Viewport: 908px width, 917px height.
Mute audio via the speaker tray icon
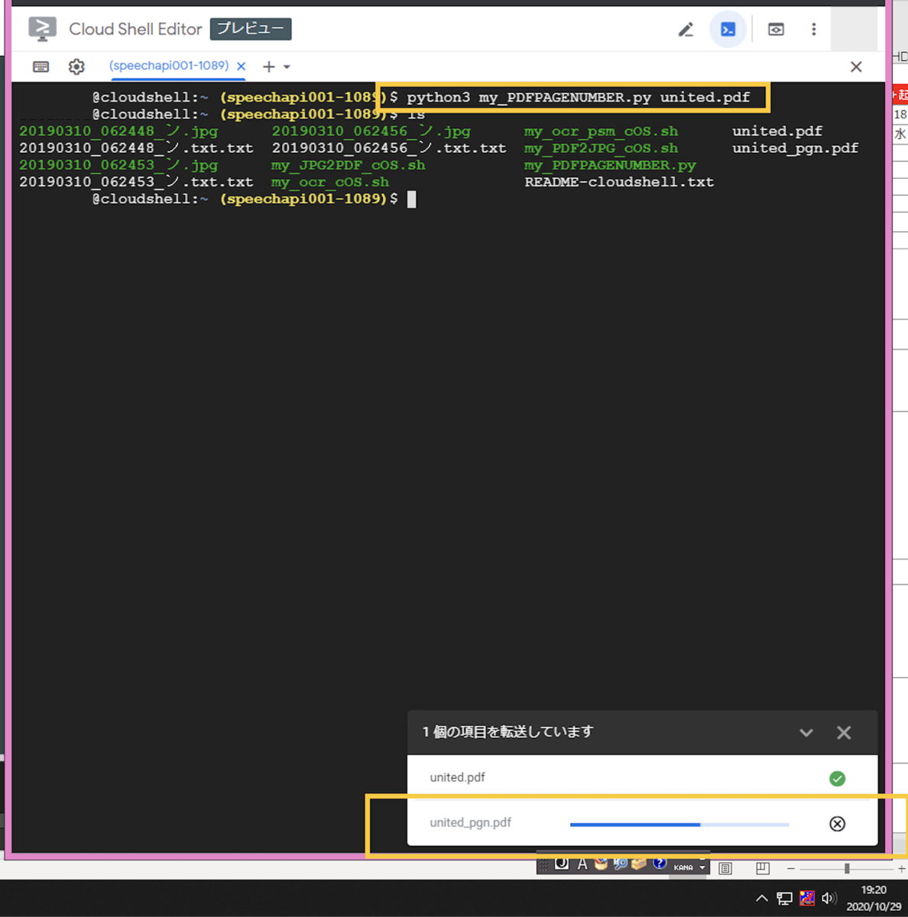tap(829, 899)
